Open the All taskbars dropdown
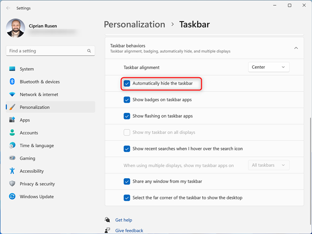Screen dimensions: 312x234 click(269, 165)
